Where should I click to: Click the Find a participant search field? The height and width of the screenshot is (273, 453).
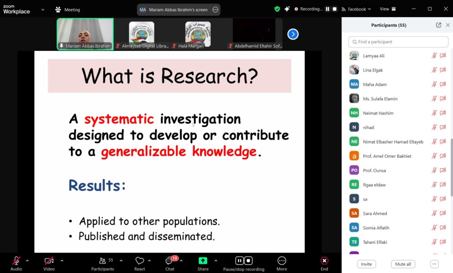click(x=398, y=42)
